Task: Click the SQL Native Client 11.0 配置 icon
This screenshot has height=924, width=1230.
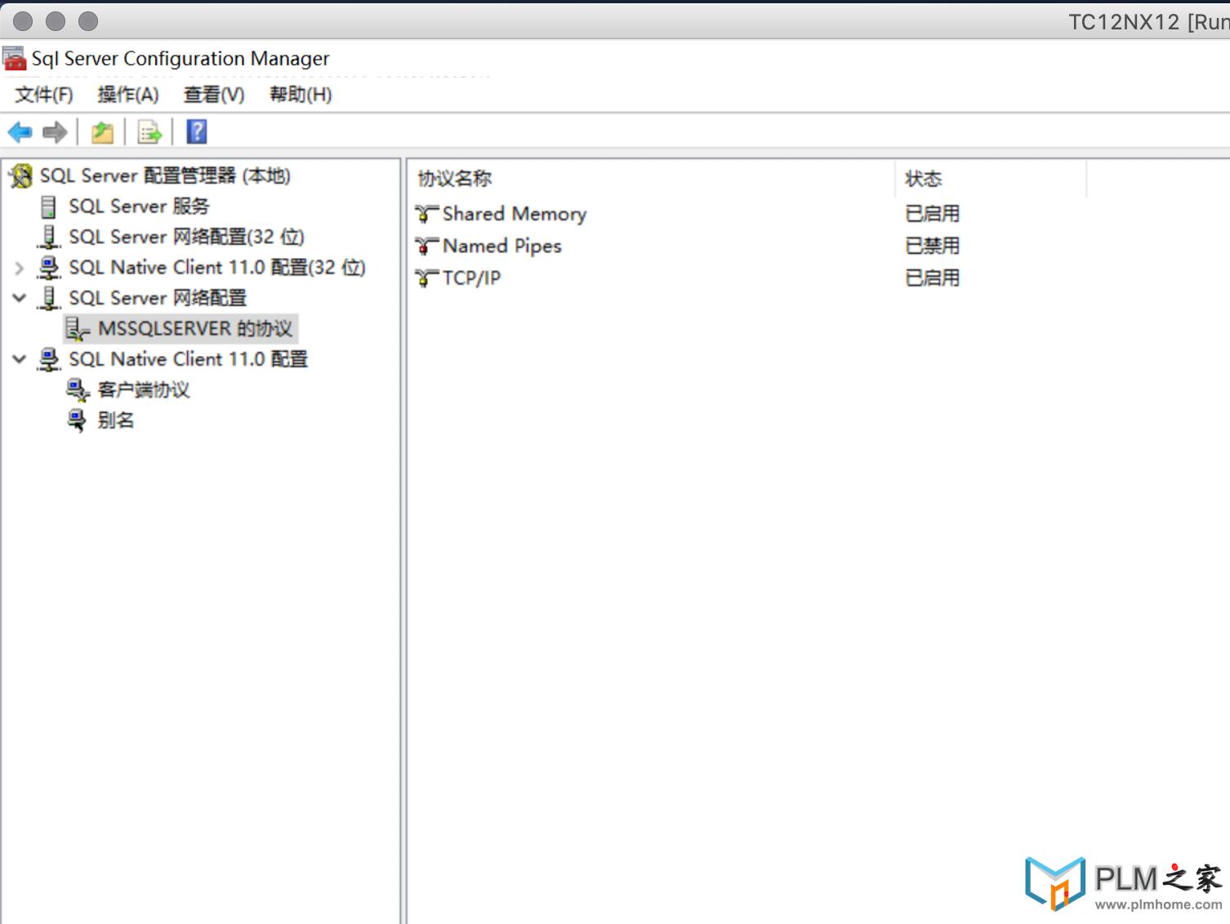Action: 49,359
